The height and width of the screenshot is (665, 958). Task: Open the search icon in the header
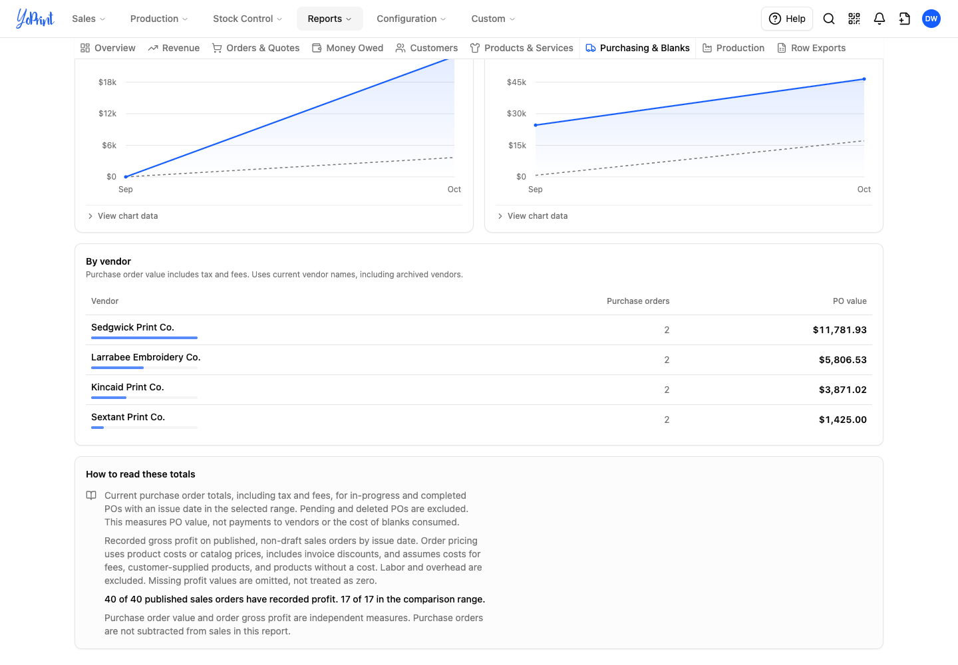tap(829, 19)
